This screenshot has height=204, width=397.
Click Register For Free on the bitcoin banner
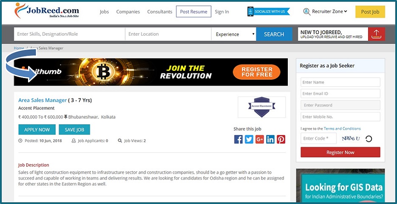[x=256, y=72]
